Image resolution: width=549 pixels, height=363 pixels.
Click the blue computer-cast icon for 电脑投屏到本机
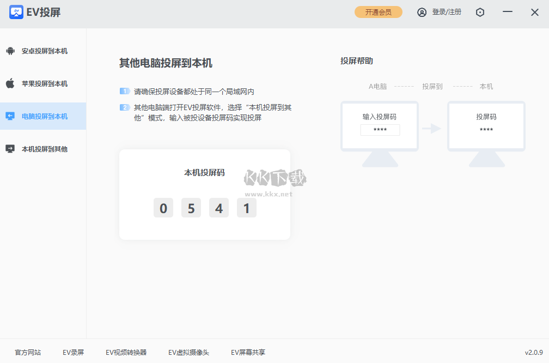click(12, 116)
